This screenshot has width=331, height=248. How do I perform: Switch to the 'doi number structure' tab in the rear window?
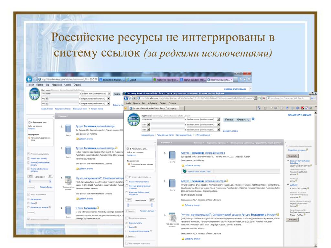pyautogui.click(x=112, y=80)
